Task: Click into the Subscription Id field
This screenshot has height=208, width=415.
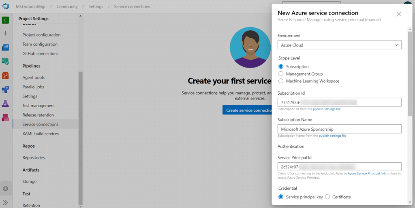Action: click(x=339, y=102)
